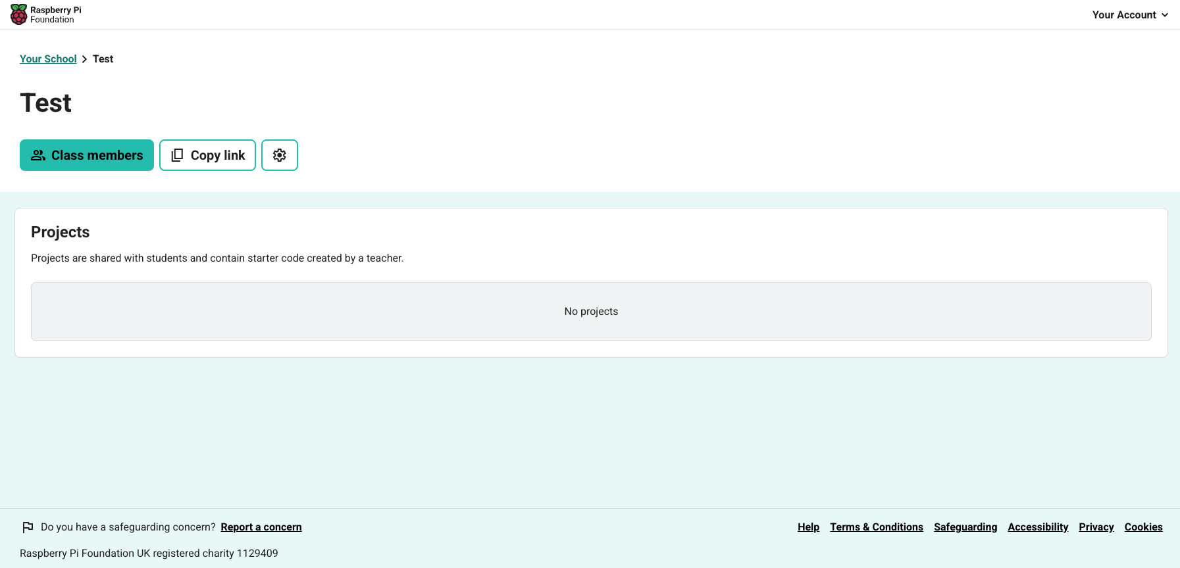Click the breadcrumb arrow separator
The width and height of the screenshot is (1180, 568).
[x=84, y=59]
